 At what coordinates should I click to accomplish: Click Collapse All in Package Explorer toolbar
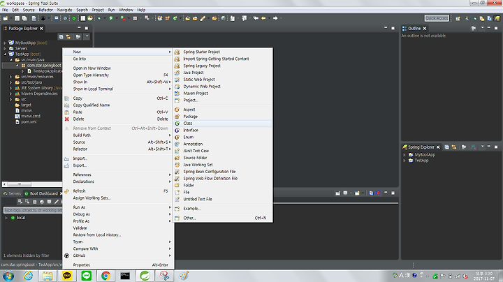point(61,37)
